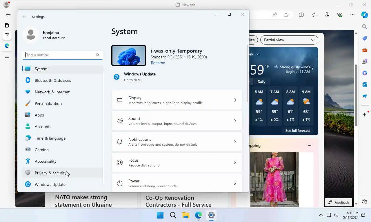
Task: Open Bluetooth & devices settings
Action: (62, 80)
